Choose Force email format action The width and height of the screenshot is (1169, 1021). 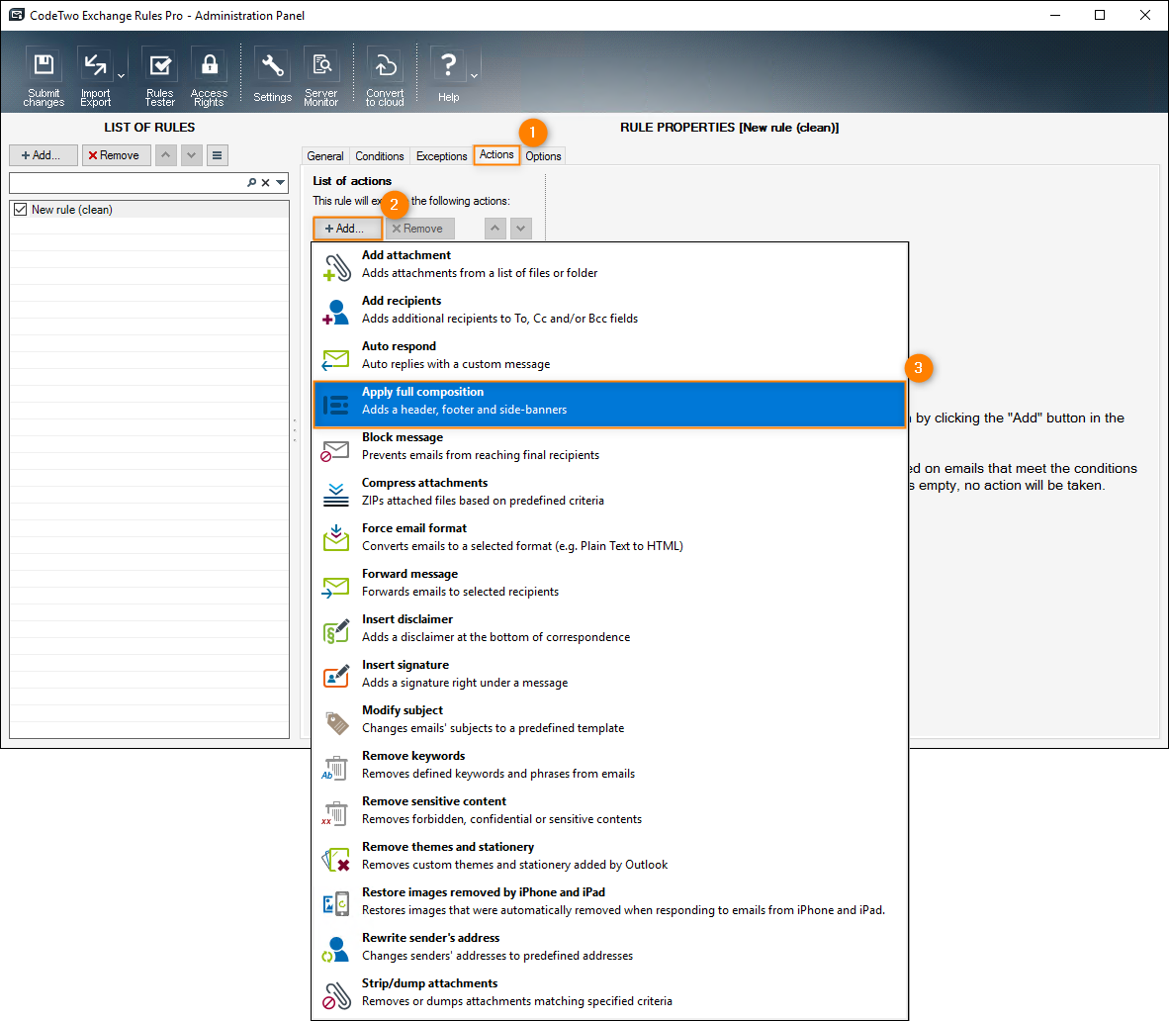tap(609, 537)
